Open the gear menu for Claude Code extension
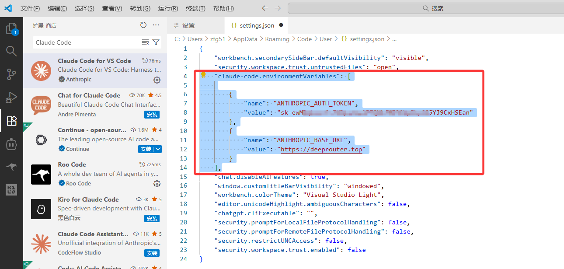The image size is (564, 269). (157, 80)
